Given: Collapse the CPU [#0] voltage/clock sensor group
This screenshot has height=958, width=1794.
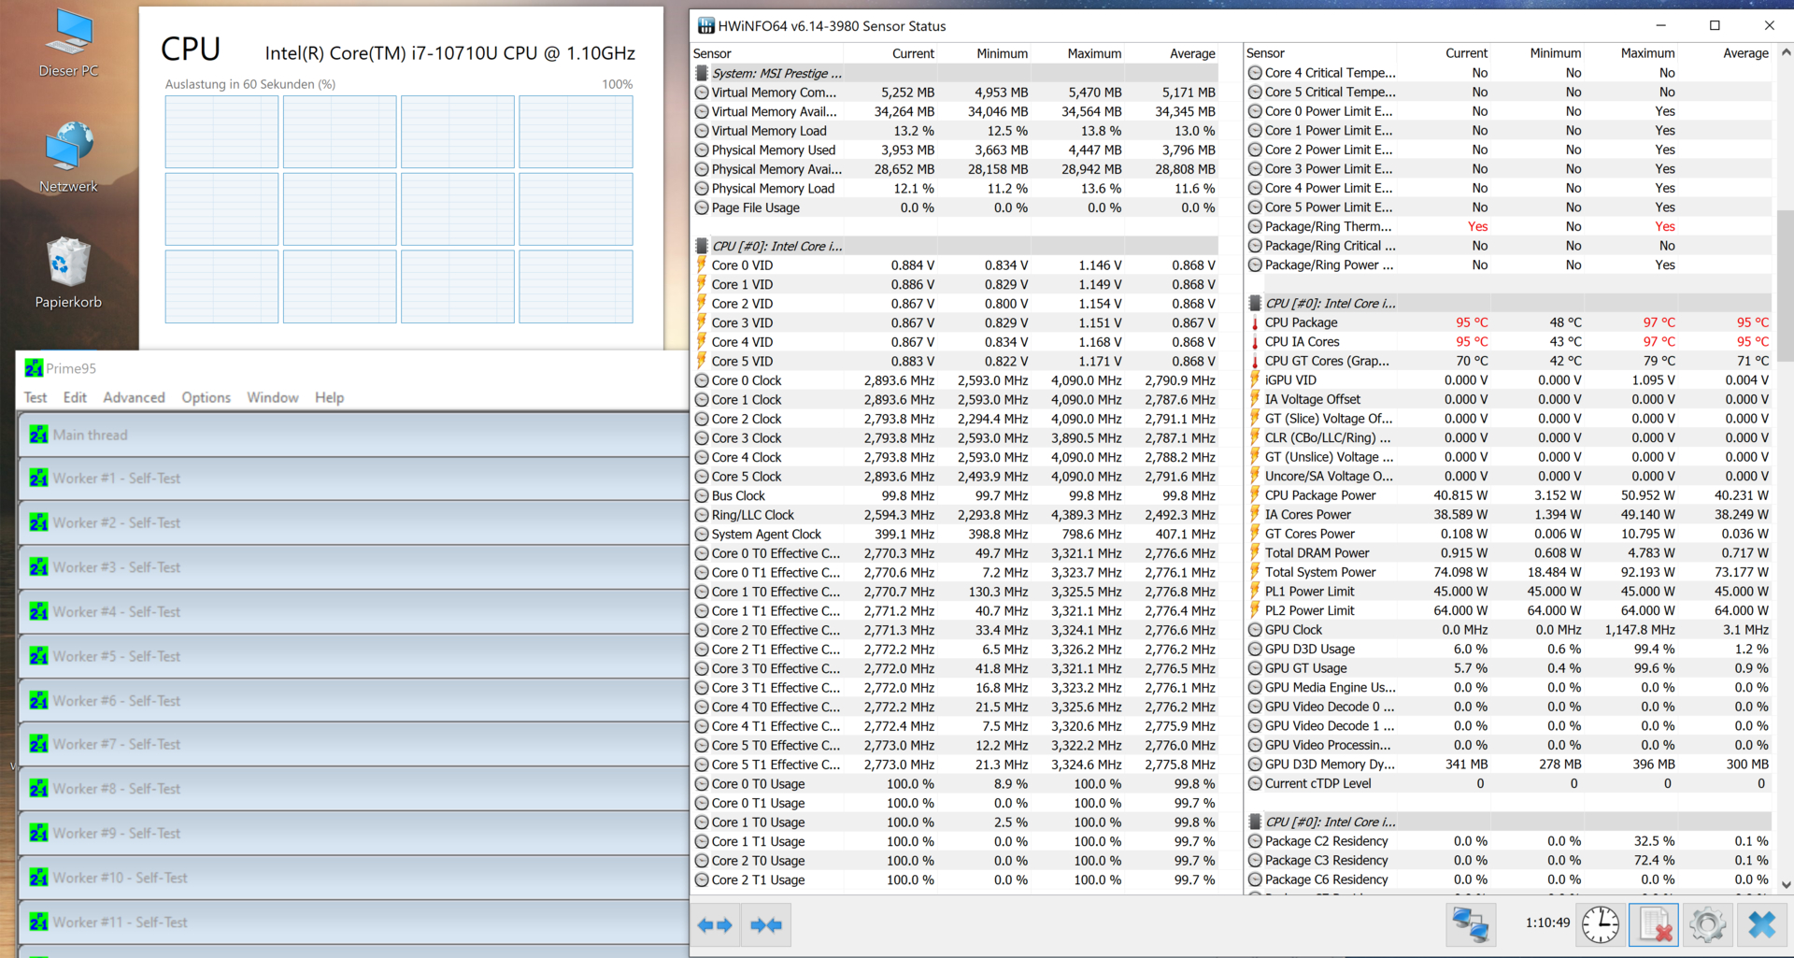Looking at the screenshot, I should click(x=955, y=246).
